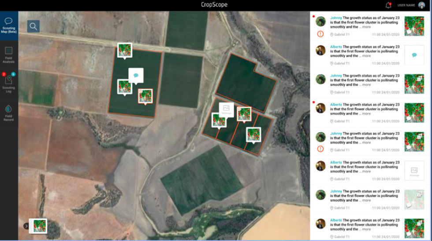Open the no-image placeholder thumbnail in the feed
The width and height of the screenshot is (432, 241).
click(x=414, y=171)
